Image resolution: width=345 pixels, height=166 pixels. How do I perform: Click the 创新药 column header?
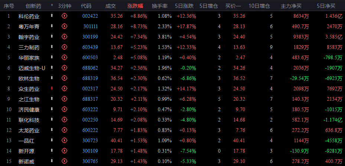click(33, 6)
